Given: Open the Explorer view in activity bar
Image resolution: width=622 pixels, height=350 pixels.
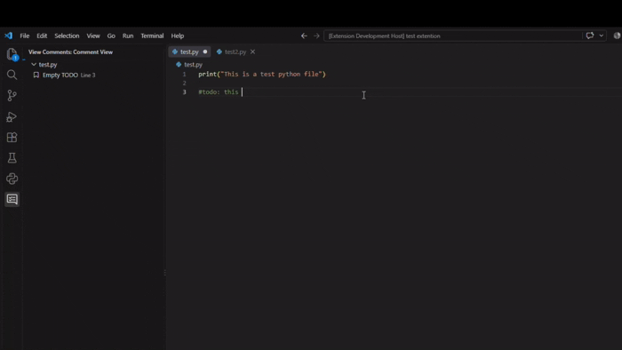Looking at the screenshot, I should pyautogui.click(x=12, y=54).
